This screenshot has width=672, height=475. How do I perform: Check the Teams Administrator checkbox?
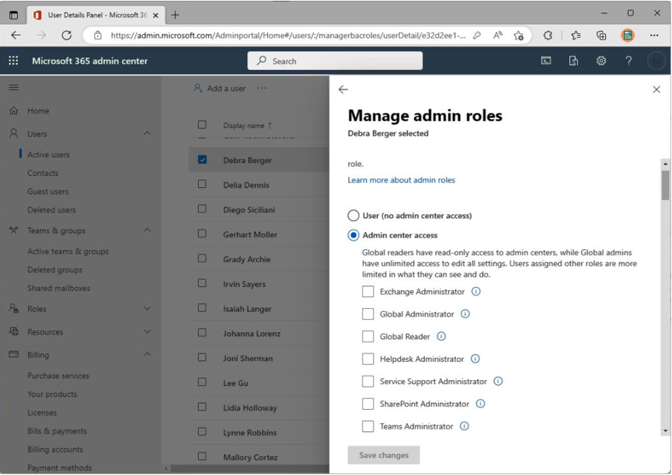[367, 426]
